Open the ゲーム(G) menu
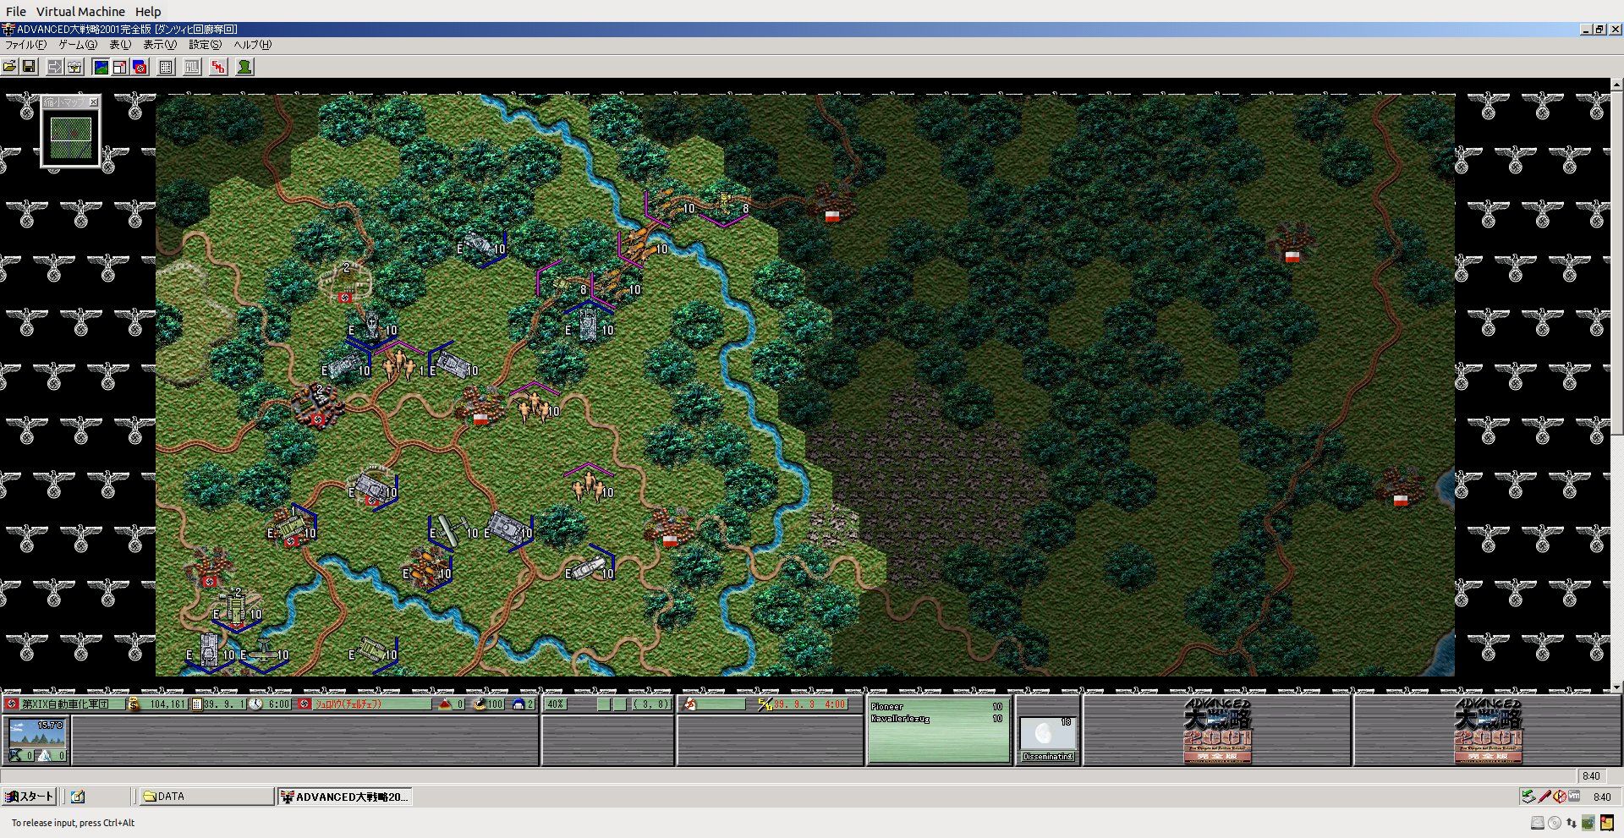Viewport: 1624px width, 838px height. click(x=77, y=45)
